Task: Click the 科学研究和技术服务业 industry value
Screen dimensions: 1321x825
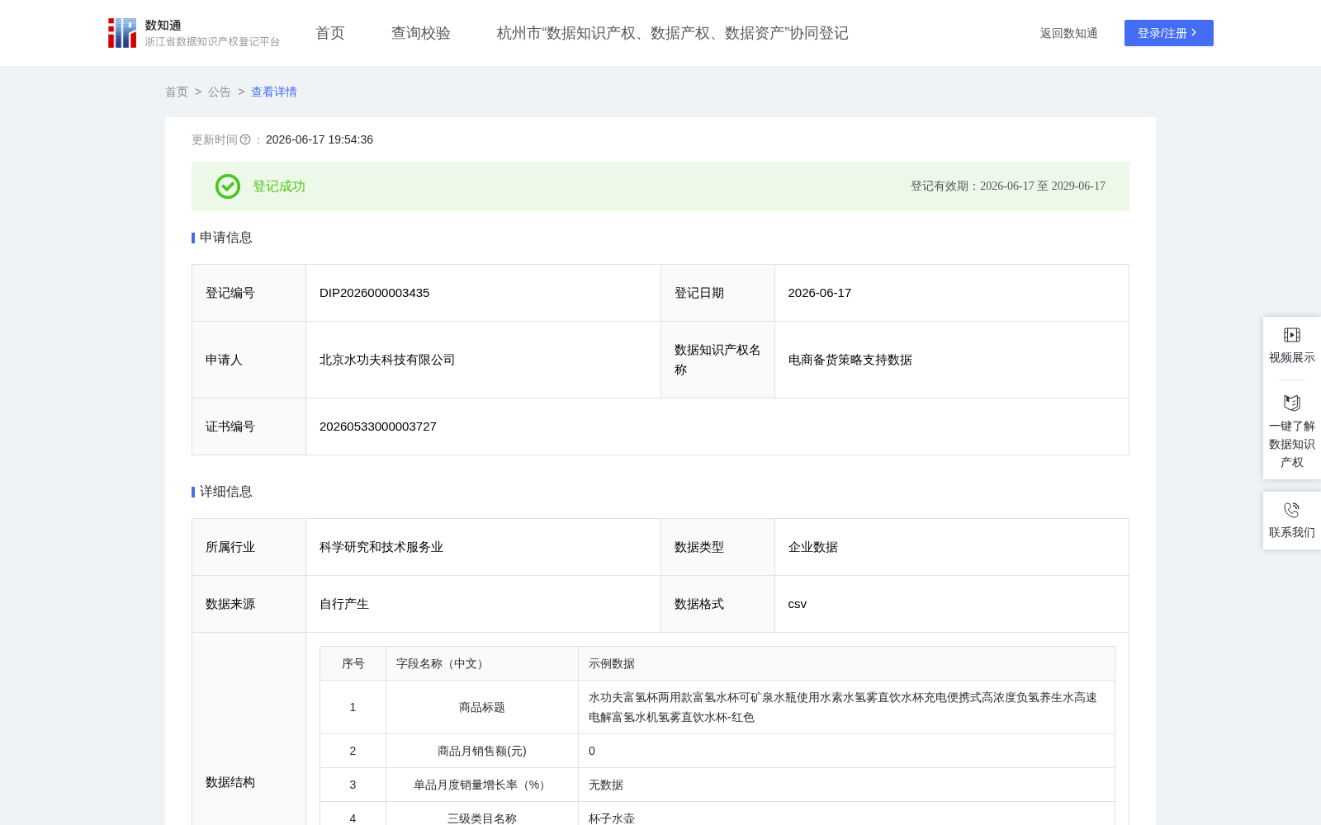Action: coord(381,547)
